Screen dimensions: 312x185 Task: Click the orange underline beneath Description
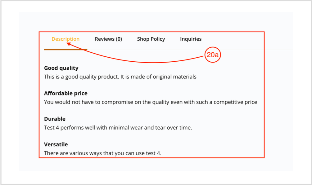click(x=66, y=49)
